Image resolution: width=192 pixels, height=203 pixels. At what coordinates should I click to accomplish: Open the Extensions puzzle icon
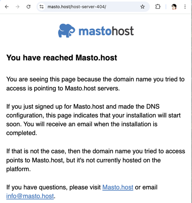[158, 7]
